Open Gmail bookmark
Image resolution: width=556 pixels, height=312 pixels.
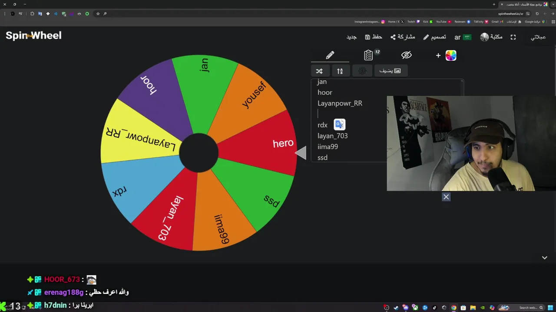pos(497,22)
